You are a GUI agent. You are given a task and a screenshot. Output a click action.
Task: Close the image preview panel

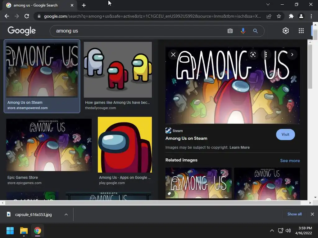pyautogui.click(x=173, y=55)
